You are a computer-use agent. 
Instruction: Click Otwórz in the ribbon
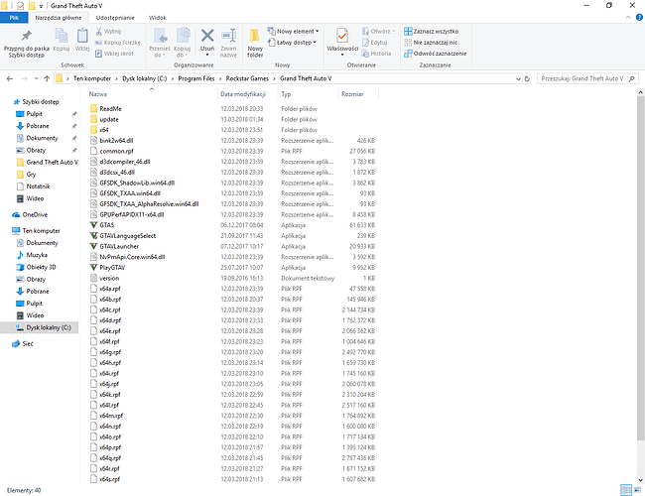[x=378, y=32]
